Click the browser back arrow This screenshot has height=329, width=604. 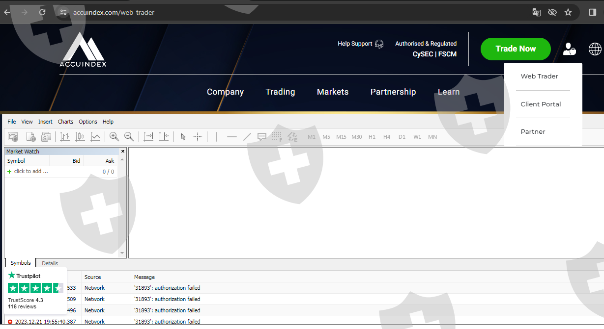pos(7,12)
